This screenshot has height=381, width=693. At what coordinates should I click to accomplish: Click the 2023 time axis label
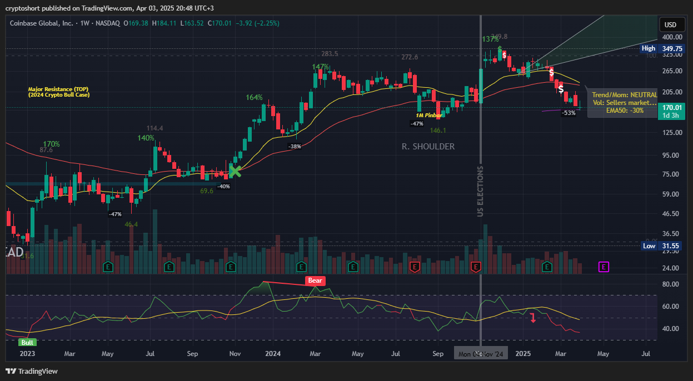point(27,353)
